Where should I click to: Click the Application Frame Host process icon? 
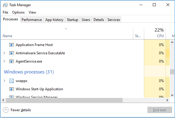[12, 45]
